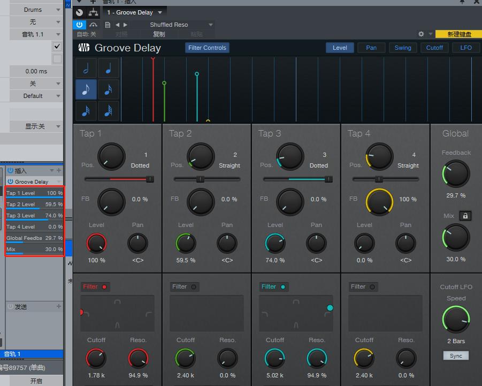Click the PreSonus logo icon
Image resolution: width=482 pixels, height=386 pixels.
[83, 48]
